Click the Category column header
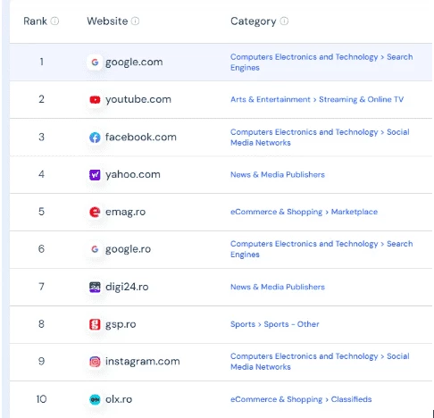The image size is (434, 418). pos(254,21)
